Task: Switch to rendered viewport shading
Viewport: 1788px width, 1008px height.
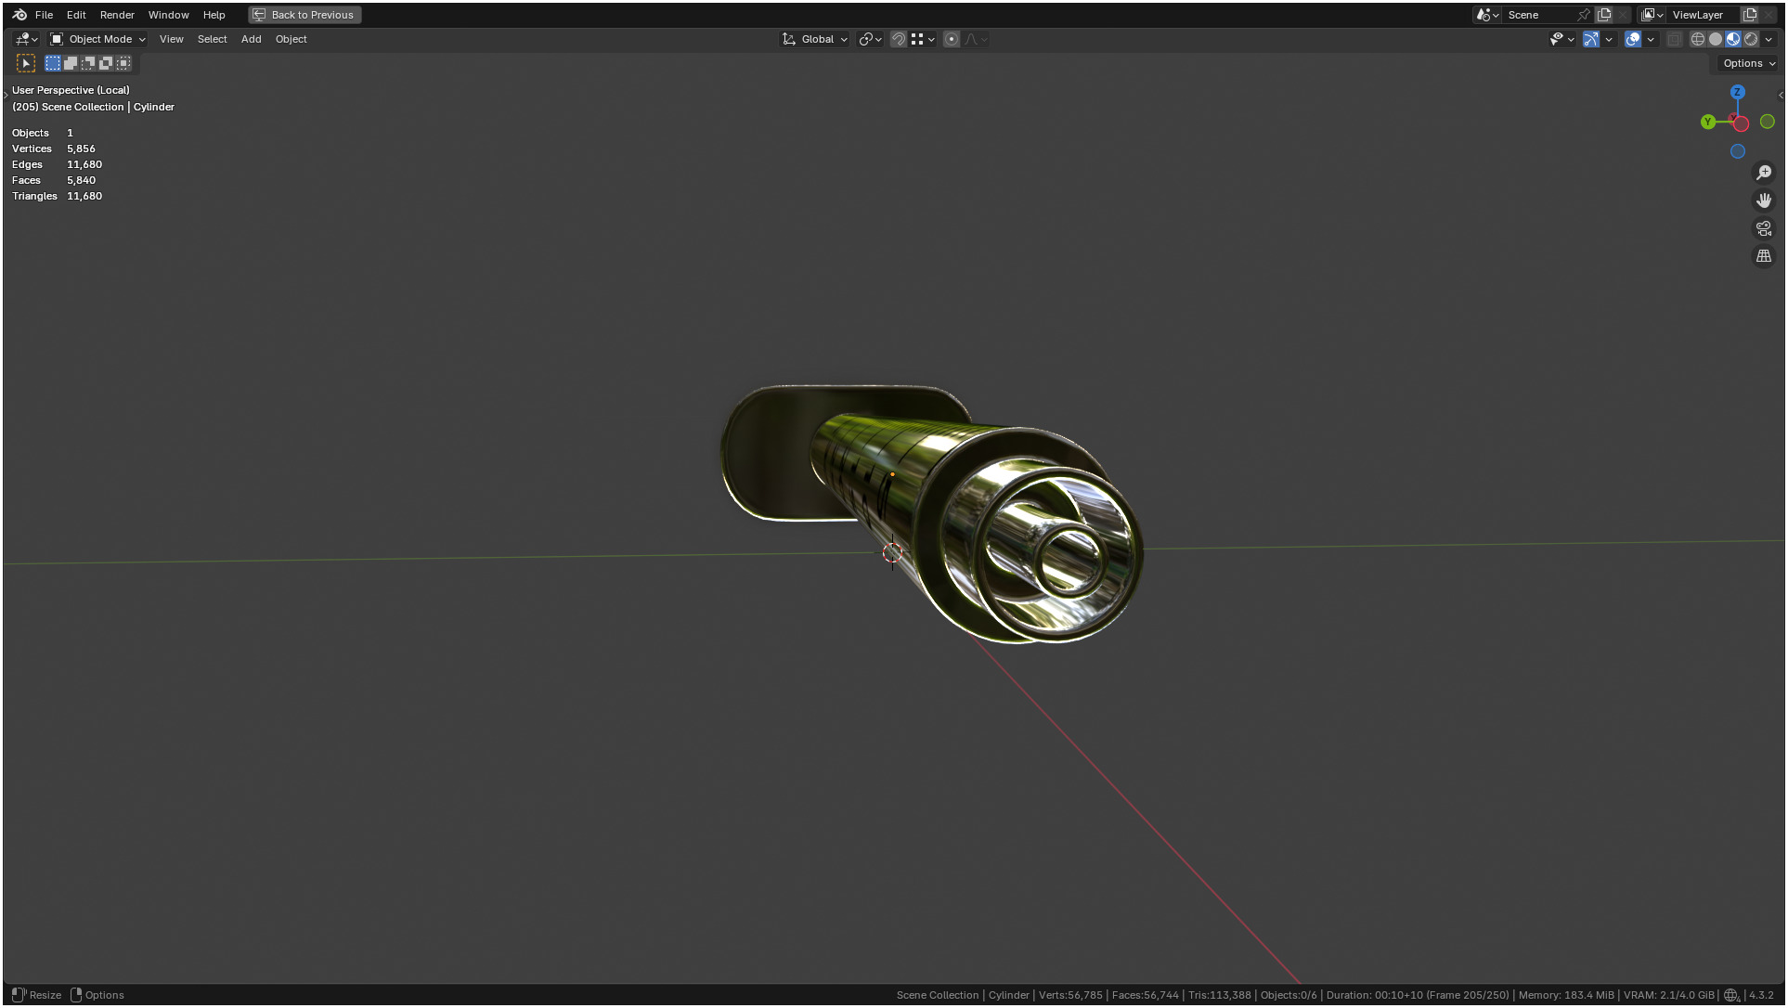Action: coord(1751,39)
